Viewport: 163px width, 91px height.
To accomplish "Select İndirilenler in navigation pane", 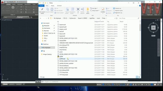I will click(47, 28).
